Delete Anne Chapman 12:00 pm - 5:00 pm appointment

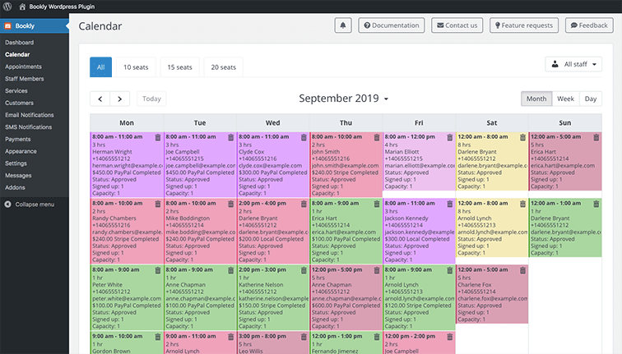pyautogui.click(x=377, y=270)
